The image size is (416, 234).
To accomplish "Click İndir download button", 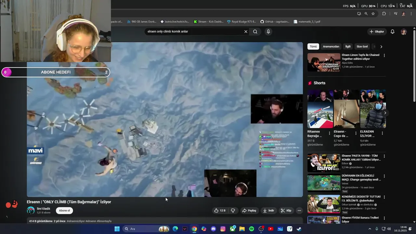I will pos(269,211).
